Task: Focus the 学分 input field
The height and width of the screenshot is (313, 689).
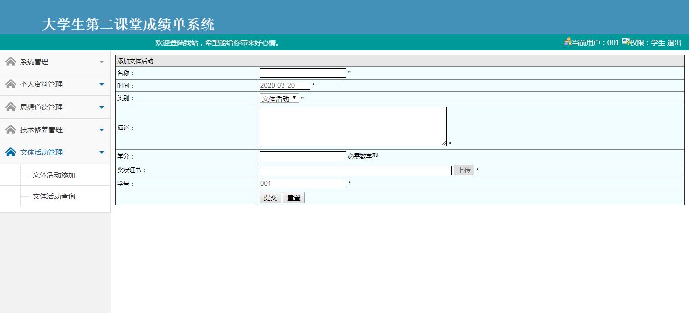Action: (303, 156)
